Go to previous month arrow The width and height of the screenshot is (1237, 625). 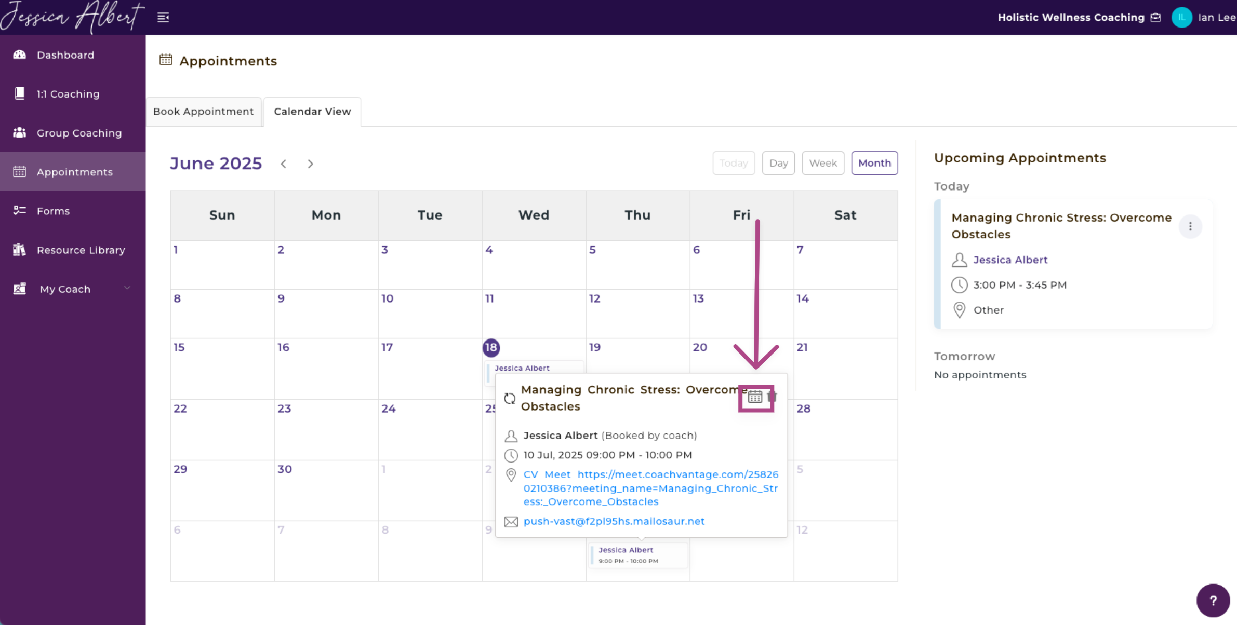coord(284,164)
